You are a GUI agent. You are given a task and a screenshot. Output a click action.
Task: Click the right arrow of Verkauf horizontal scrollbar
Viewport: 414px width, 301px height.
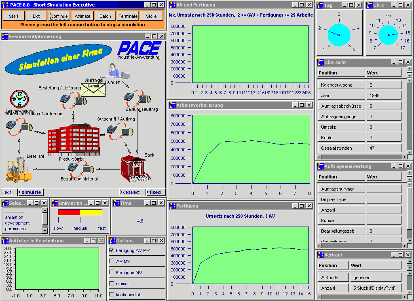[x=405, y=297]
